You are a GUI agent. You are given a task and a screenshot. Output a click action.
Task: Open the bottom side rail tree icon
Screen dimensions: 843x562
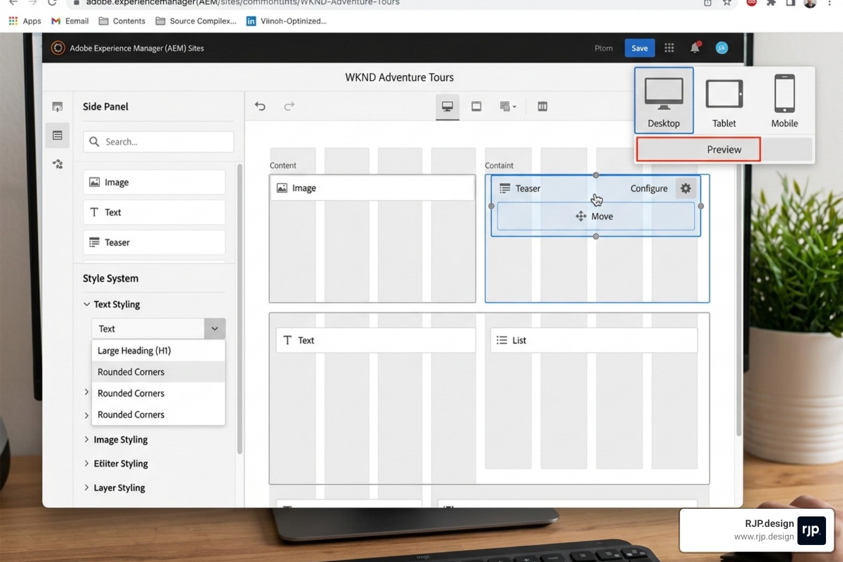point(58,164)
